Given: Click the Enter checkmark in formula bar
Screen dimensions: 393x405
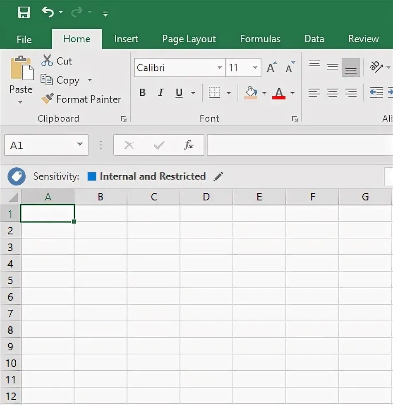Looking at the screenshot, I should click(x=159, y=145).
